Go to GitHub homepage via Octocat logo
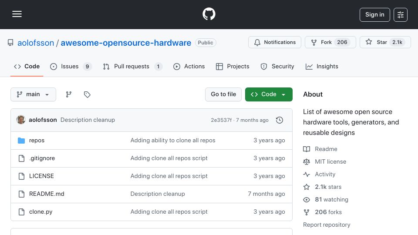This screenshot has height=235, width=418. [x=209, y=14]
